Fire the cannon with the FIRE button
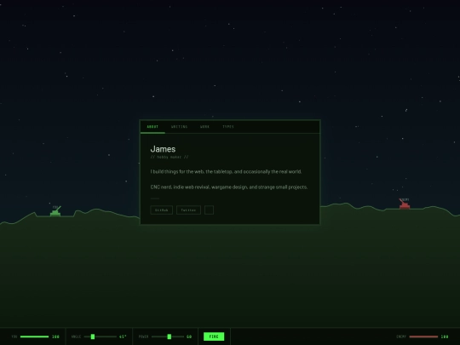Screen dimensions: 460x345 214,336
